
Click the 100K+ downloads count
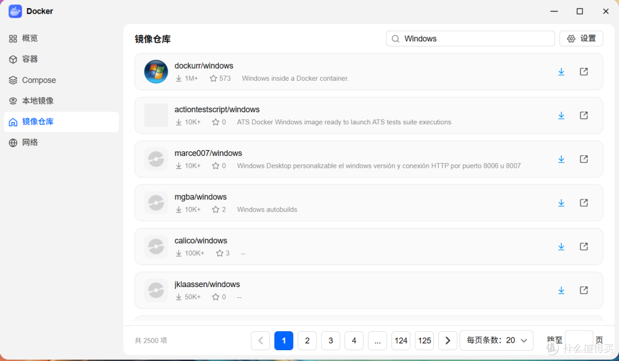195,253
